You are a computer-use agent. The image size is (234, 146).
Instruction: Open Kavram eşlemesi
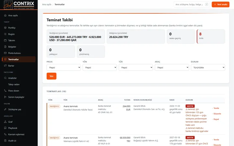coord(19,134)
